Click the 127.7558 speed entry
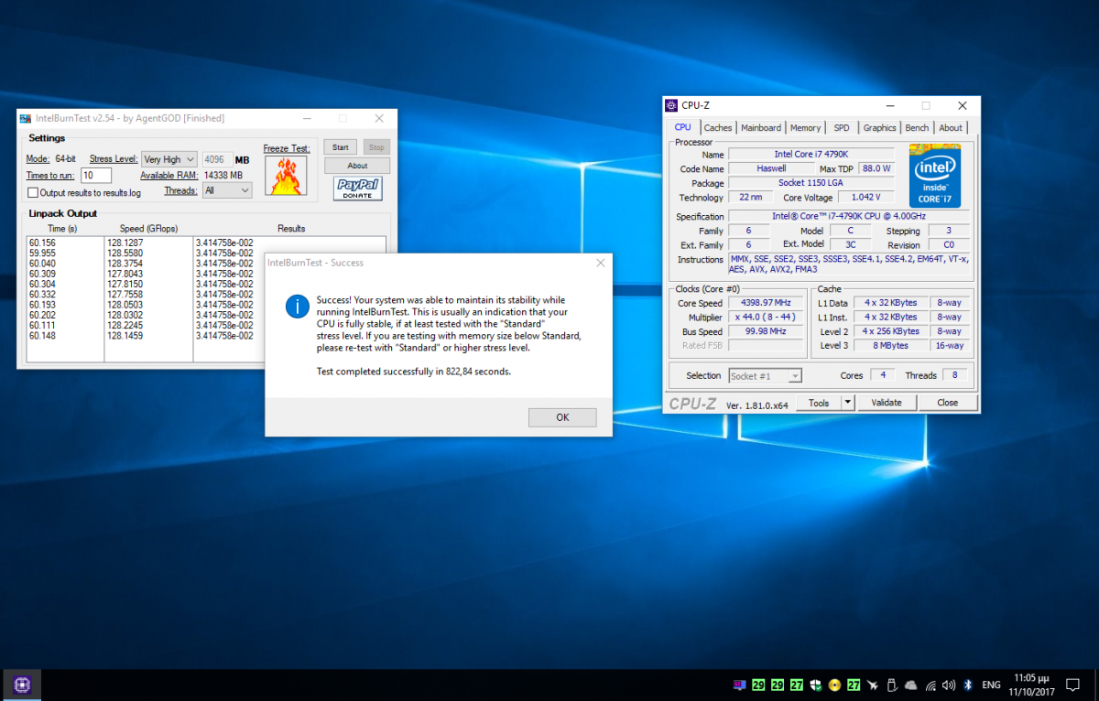This screenshot has height=701, width=1099. pos(125,295)
